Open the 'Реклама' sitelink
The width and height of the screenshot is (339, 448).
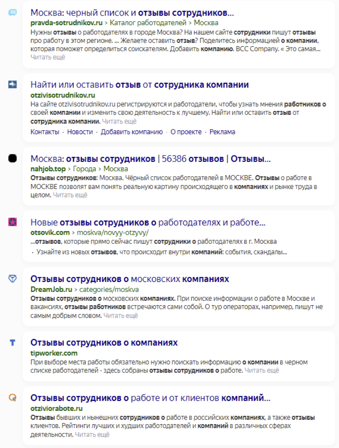pos(222,132)
